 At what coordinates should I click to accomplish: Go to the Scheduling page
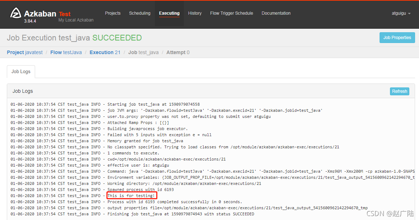coord(140,13)
